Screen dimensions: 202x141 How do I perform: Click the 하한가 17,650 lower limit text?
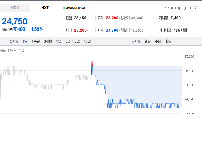[131, 30]
